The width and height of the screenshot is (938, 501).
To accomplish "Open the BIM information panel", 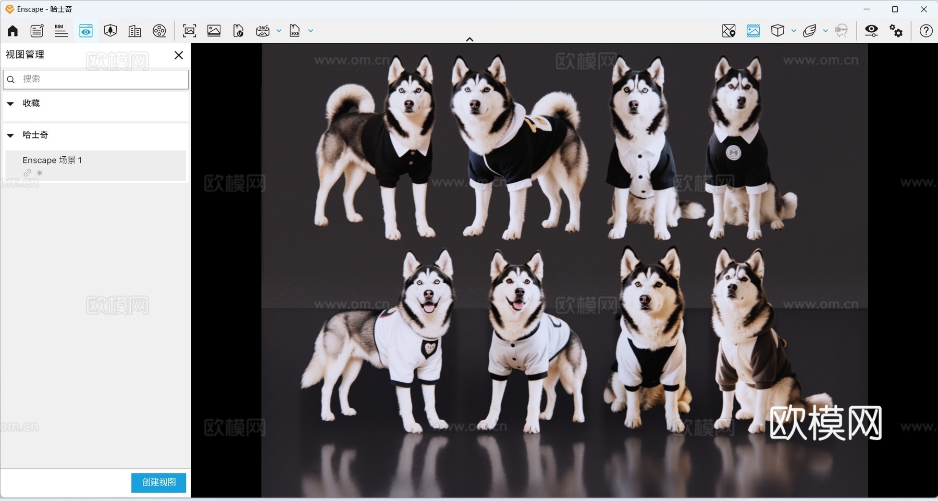I will 61,31.
